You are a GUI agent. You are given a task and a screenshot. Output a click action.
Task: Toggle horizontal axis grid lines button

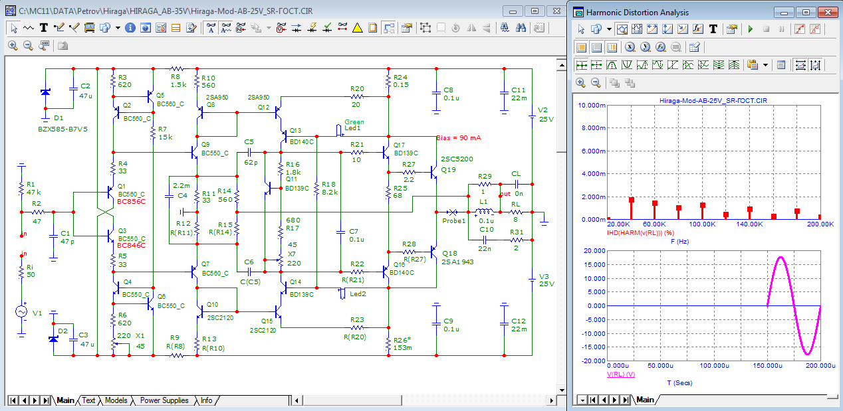581,47
